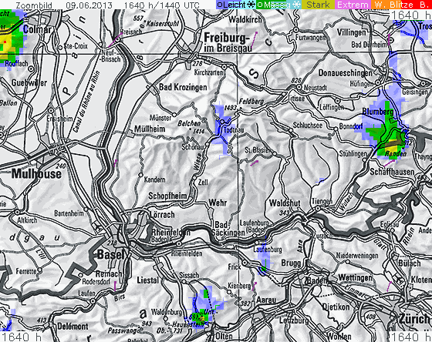
Task: Click the Kandern town circle marker
Action: coord(140,175)
